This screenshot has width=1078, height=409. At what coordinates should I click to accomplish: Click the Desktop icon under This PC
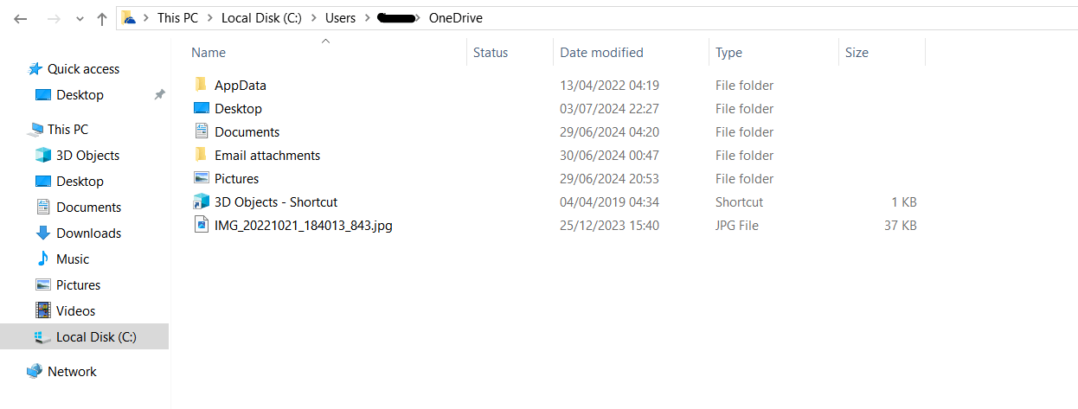point(42,181)
